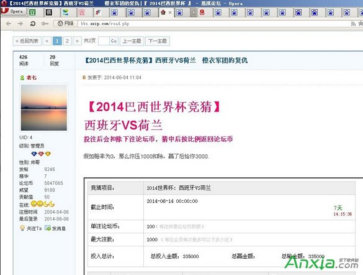Reload the page with the refresh icon
Screen dimensions: 363x275
click(33, 24)
